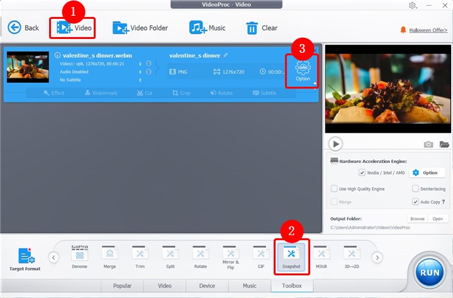The height and width of the screenshot is (298, 453).
Task: Move item up with white arrow
Action: (x=315, y=84)
